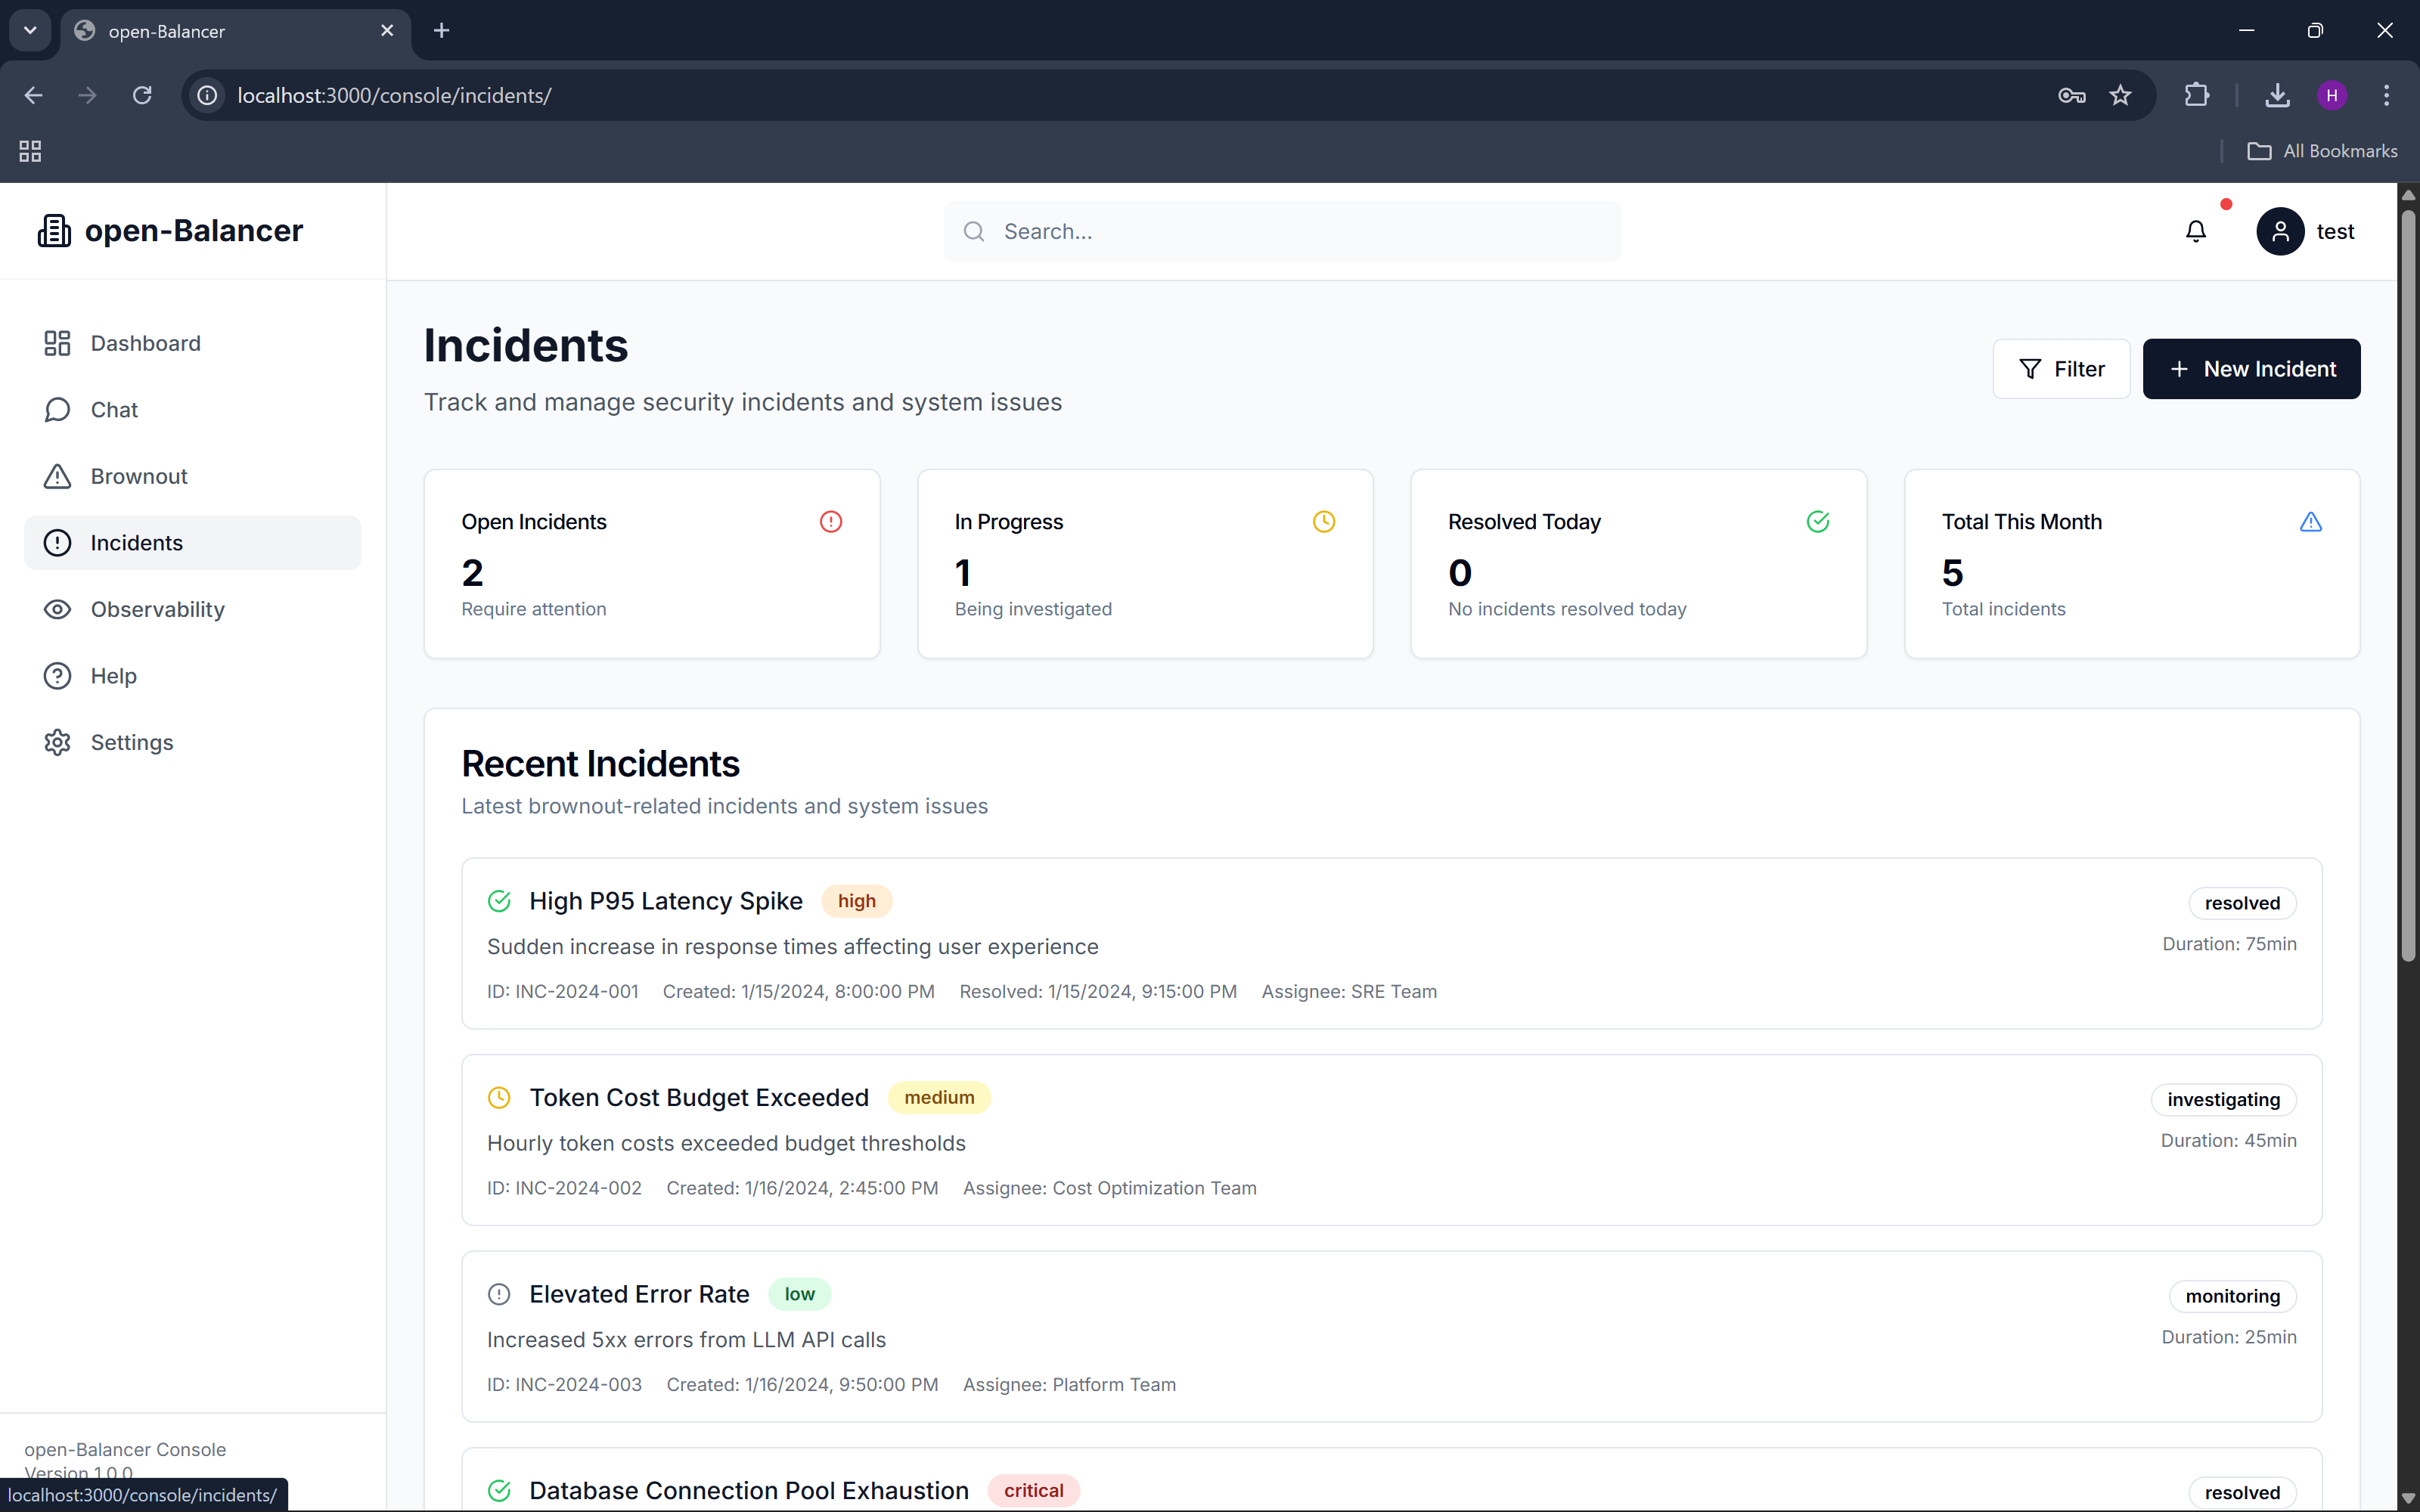The image size is (2420, 1512).
Task: Open the Chrome three-dot menu
Action: [2386, 95]
